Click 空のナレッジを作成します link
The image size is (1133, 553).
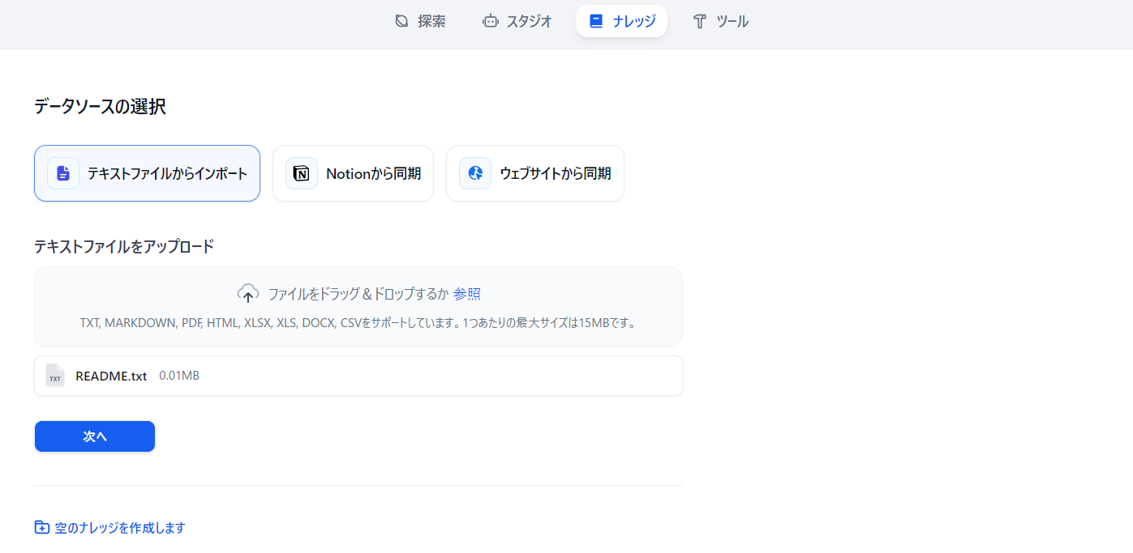coord(120,528)
